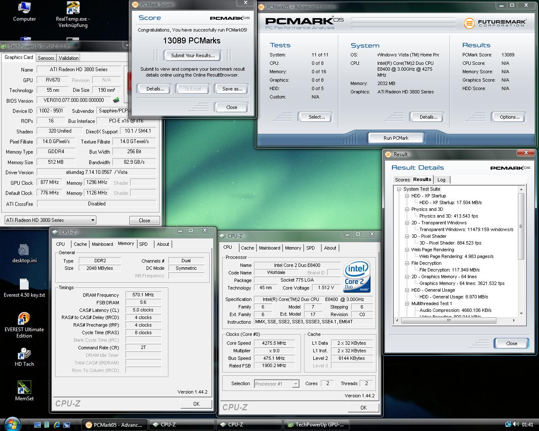The image size is (539, 431).
Task: Launch the RealTemp.exe shortcut icon
Action: click(x=73, y=15)
